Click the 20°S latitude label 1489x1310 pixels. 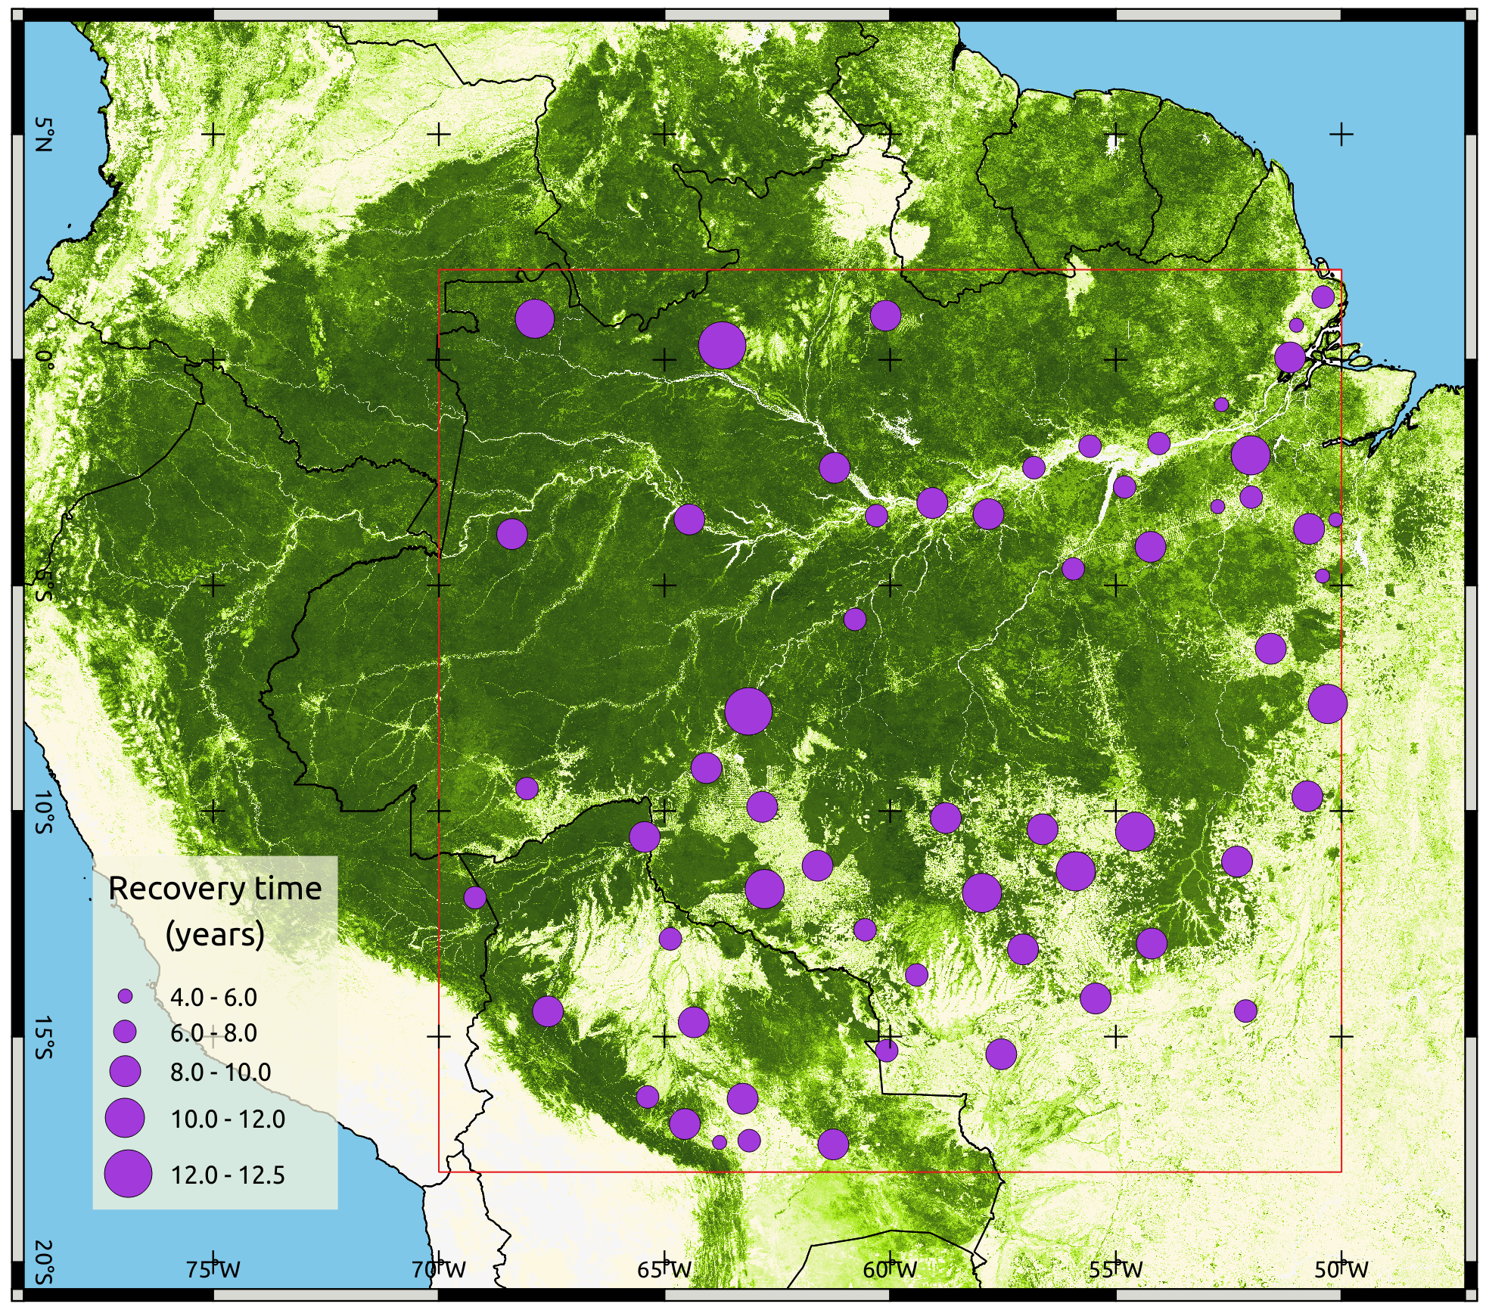coord(45,1263)
